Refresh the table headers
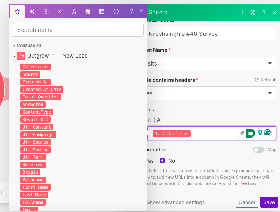Screen dimensions: 280x212 point(265,80)
